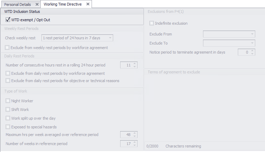This screenshot has width=265, height=152.
Task: Increase consecutive hours rest value
Action: (x=135, y=63)
